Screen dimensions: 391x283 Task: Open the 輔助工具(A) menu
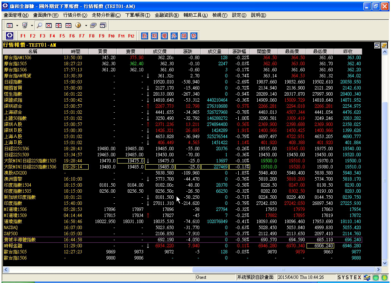point(196,15)
